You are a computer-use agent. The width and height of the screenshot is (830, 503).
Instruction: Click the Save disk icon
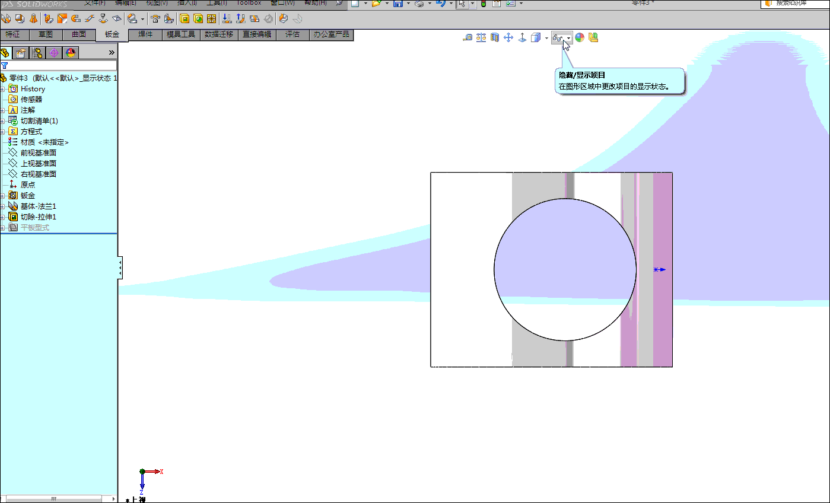[397, 4]
